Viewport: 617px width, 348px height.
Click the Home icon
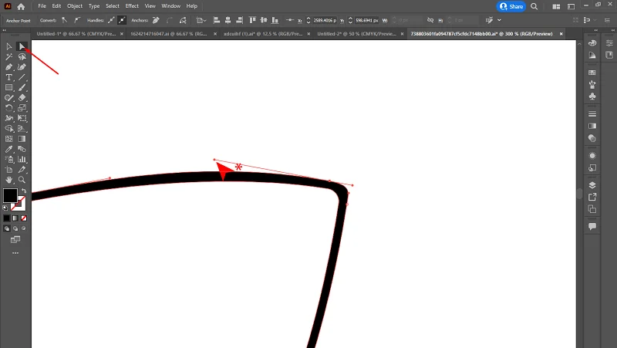pyautogui.click(x=21, y=6)
